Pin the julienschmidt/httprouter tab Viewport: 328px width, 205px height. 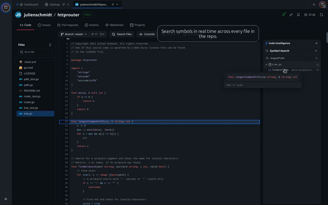point(113,4)
